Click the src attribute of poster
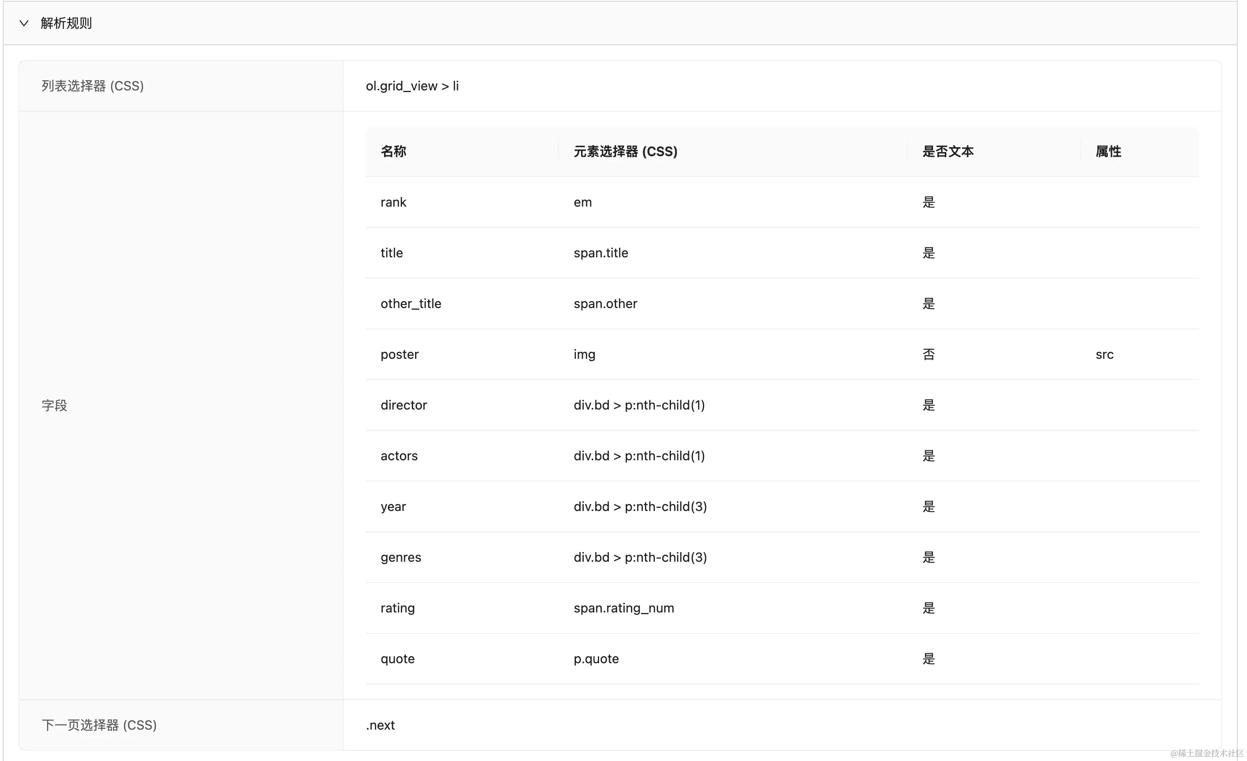The width and height of the screenshot is (1247, 761). click(1104, 354)
